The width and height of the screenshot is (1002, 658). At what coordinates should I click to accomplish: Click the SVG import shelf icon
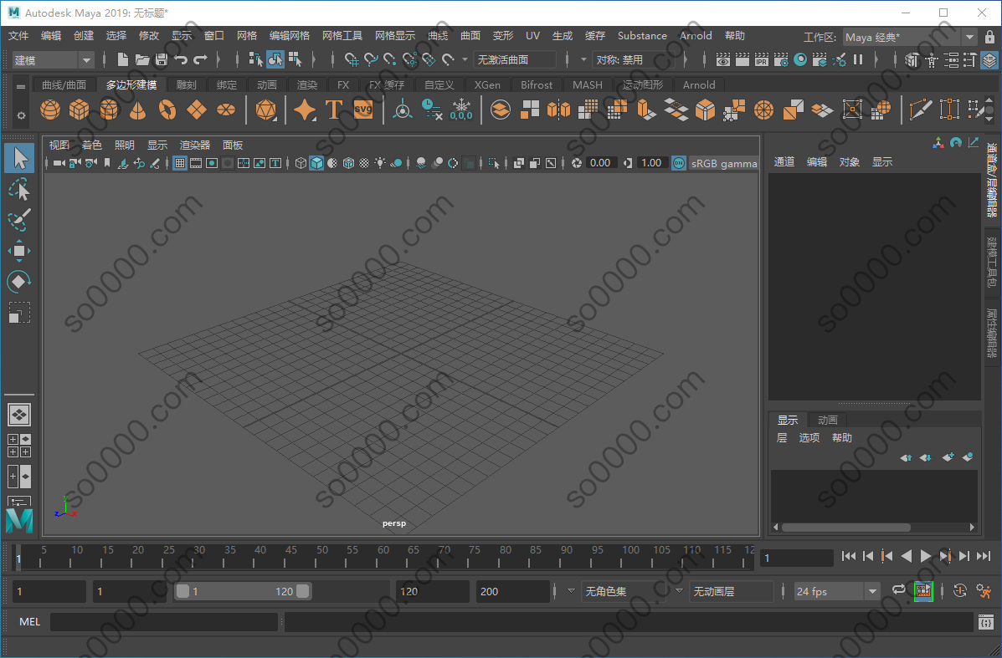[363, 110]
